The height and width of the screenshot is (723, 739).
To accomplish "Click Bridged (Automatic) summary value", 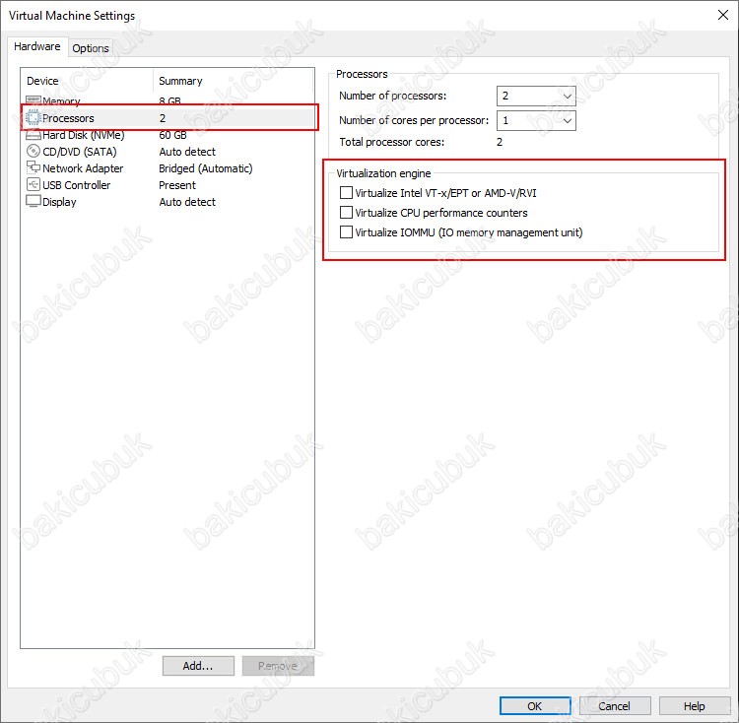I will 206,168.
